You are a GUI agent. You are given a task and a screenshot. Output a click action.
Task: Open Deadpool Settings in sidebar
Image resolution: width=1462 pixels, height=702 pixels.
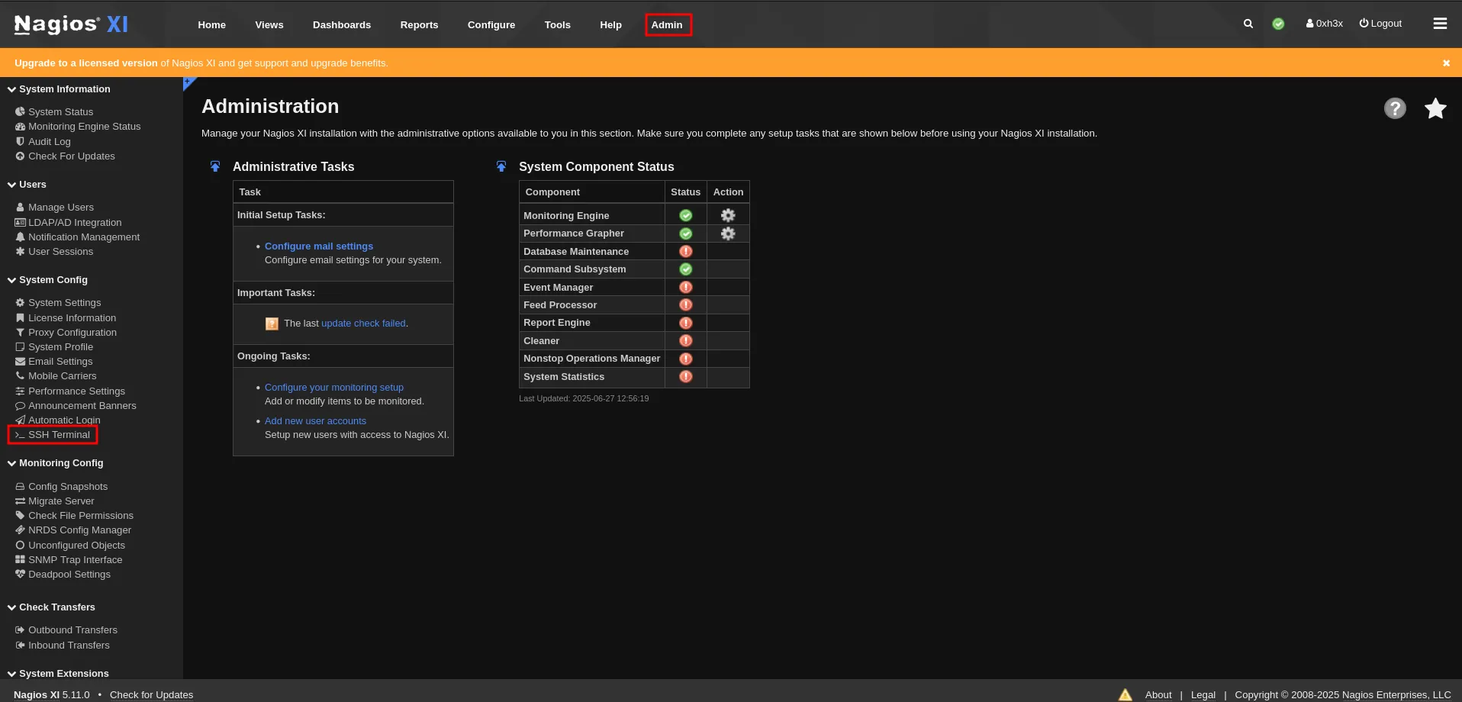point(63,575)
